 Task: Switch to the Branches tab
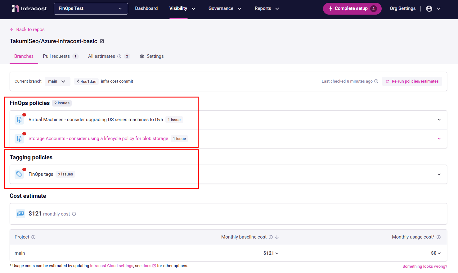point(24,56)
